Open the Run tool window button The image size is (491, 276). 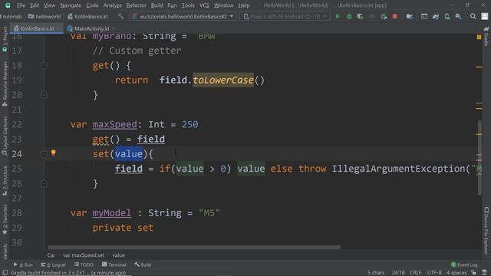[23, 264]
